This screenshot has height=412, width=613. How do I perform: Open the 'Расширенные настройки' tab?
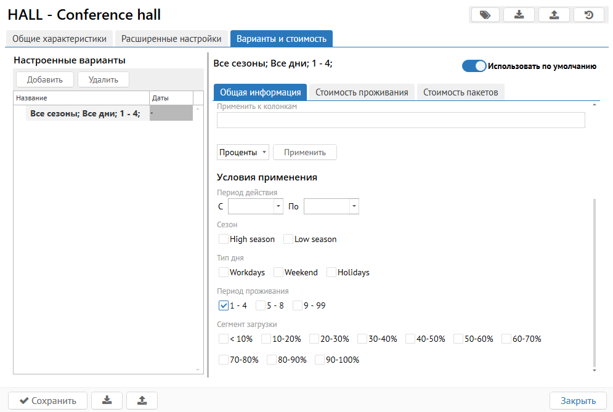pos(171,39)
